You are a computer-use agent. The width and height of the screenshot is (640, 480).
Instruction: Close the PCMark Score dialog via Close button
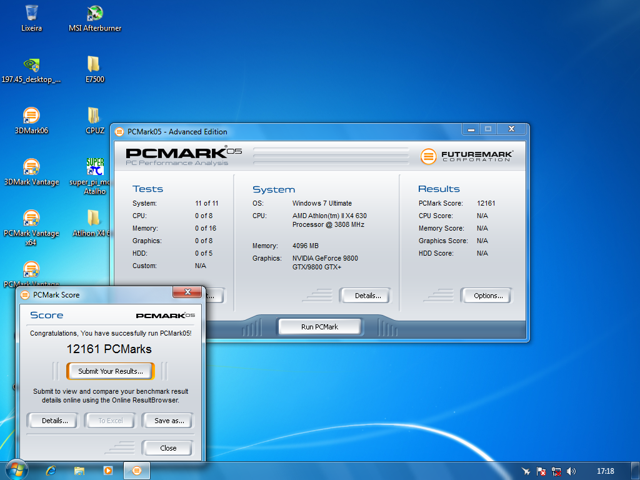(167, 447)
